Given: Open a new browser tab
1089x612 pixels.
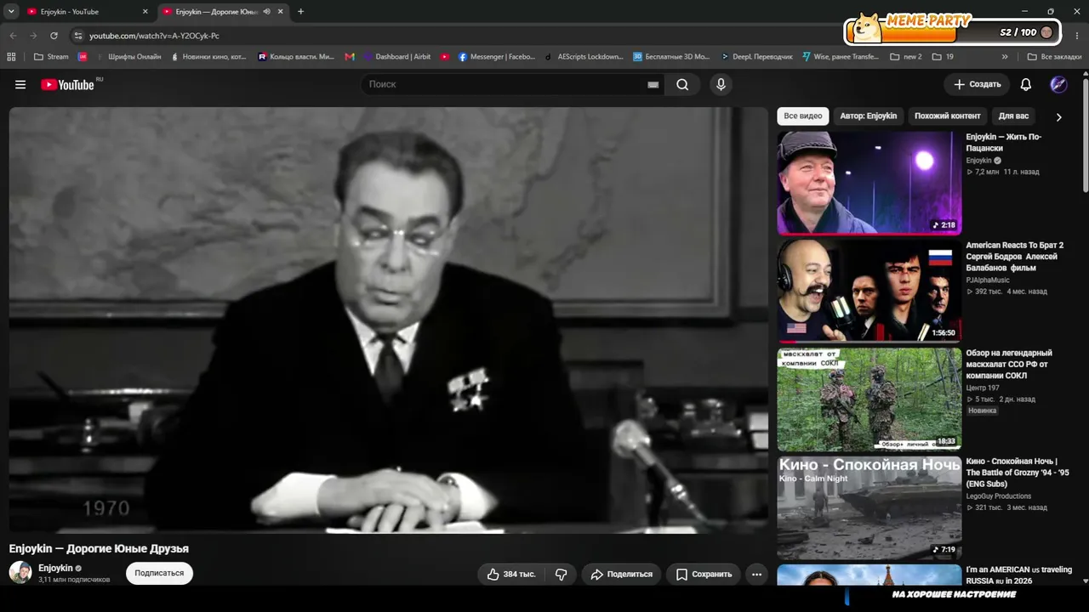Looking at the screenshot, I should [300, 12].
